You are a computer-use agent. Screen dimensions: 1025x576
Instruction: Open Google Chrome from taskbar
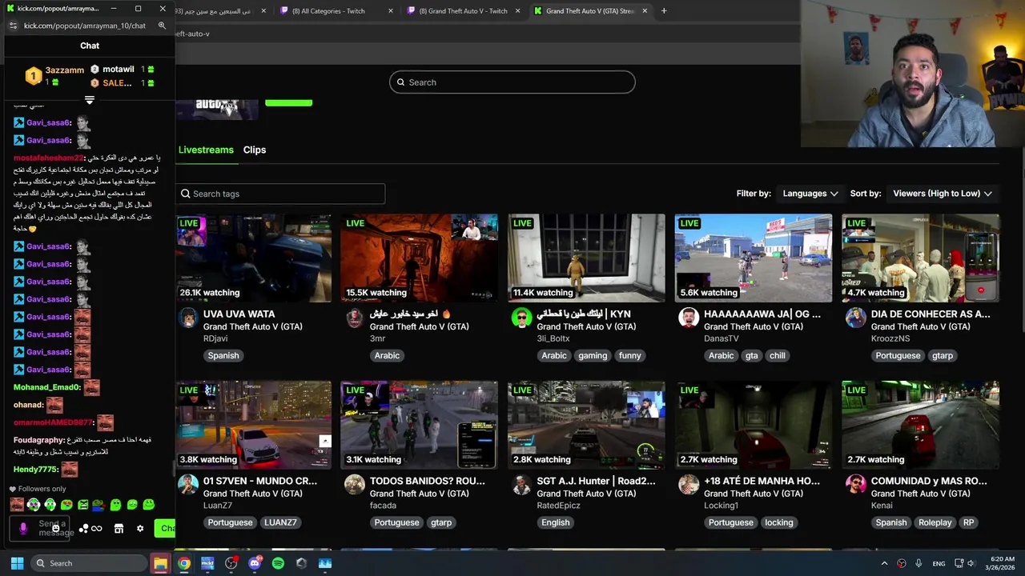click(184, 563)
